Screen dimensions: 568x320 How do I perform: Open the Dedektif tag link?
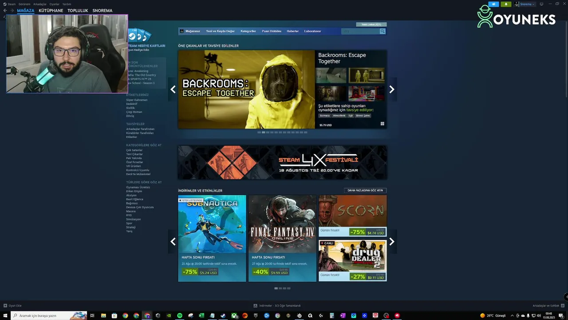[132, 104]
